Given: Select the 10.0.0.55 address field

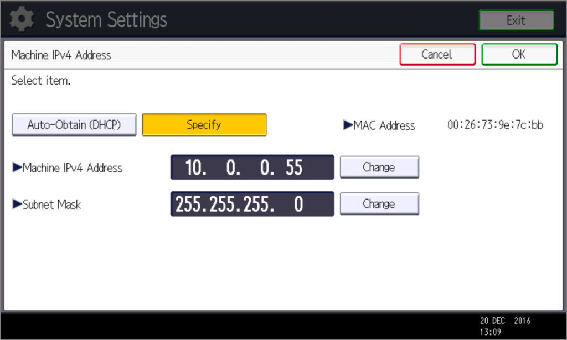Looking at the screenshot, I should 252,168.
